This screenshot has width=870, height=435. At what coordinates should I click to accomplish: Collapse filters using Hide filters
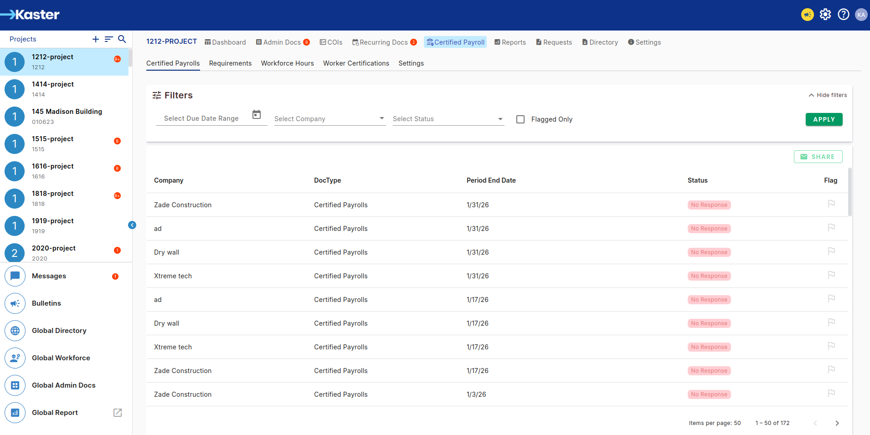(828, 95)
